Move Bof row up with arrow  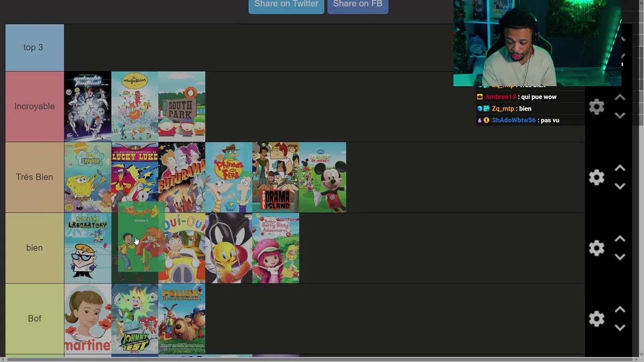[620, 309]
